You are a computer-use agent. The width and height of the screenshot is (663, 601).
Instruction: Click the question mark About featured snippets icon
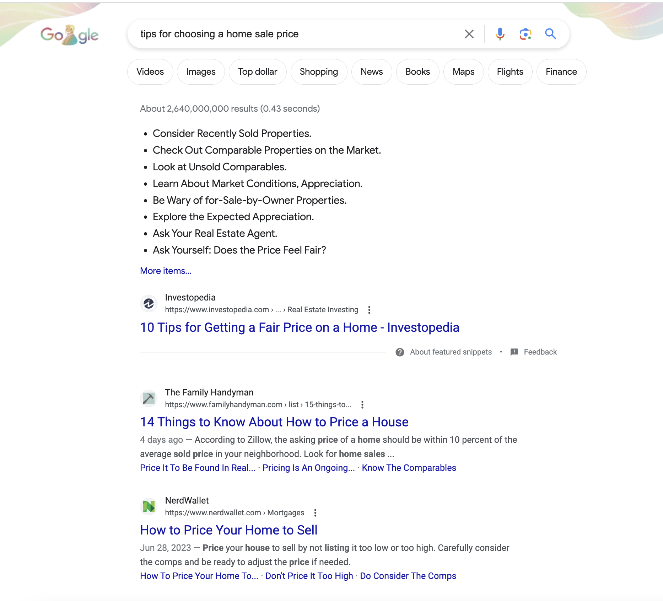click(400, 352)
